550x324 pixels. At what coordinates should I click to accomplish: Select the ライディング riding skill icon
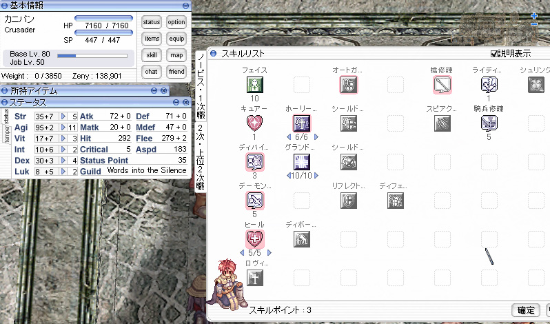pos(489,85)
